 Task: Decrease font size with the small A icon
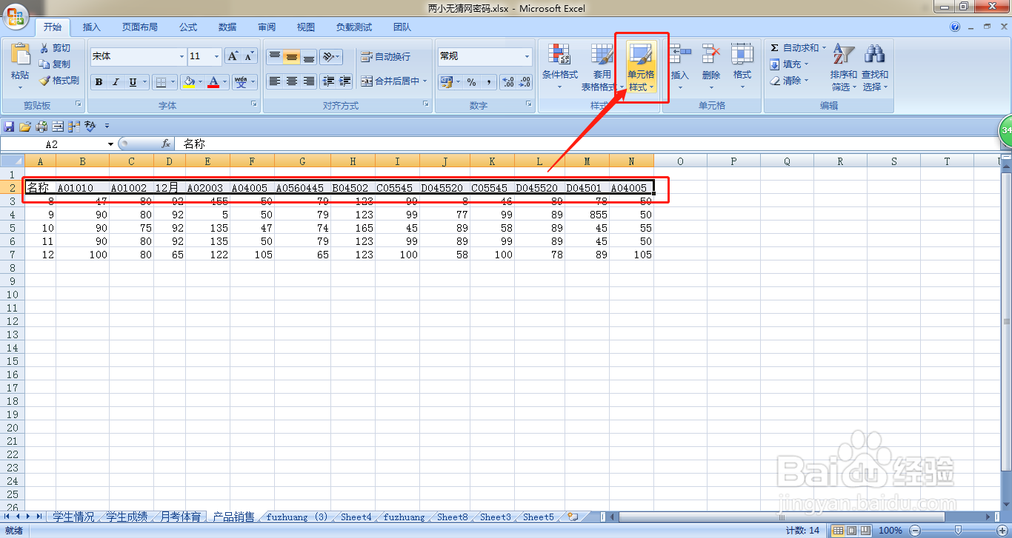249,56
